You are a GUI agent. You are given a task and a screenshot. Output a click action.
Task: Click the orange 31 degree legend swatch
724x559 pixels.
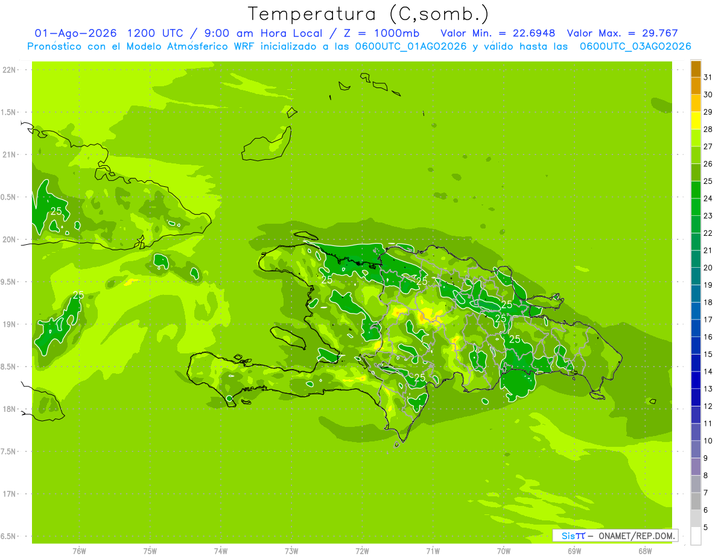[x=696, y=69]
